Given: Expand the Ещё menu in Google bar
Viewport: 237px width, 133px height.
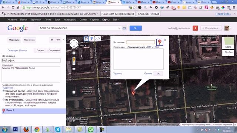Looking at the screenshot, I should [116, 20].
